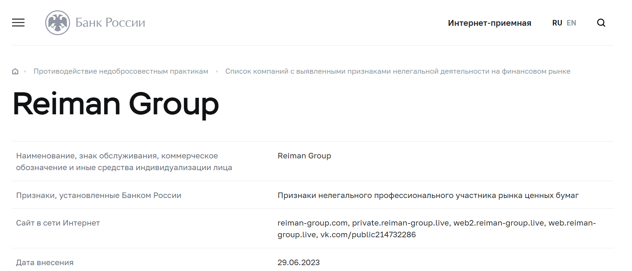632x271 pixels.
Task: Click the Reiman Group name value
Action: click(304, 156)
